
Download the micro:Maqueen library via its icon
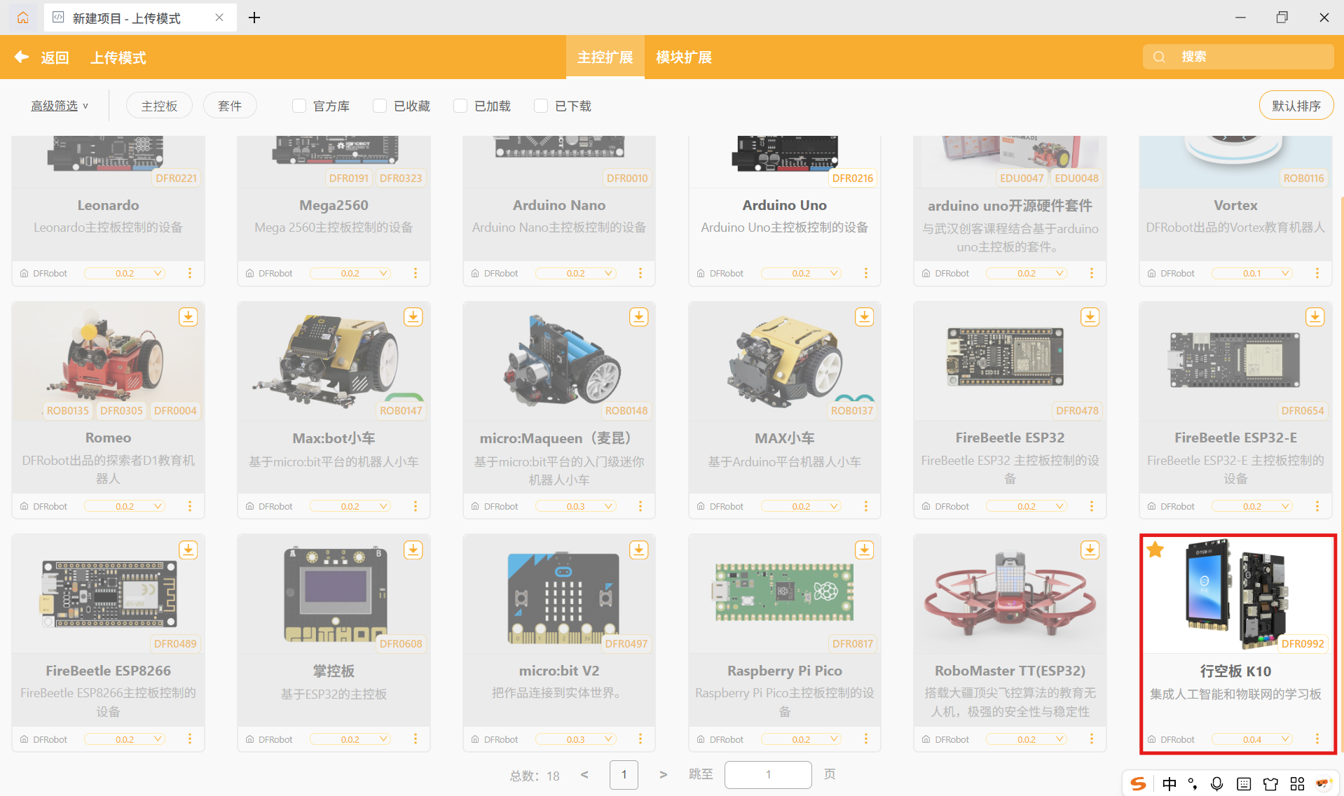(x=638, y=317)
